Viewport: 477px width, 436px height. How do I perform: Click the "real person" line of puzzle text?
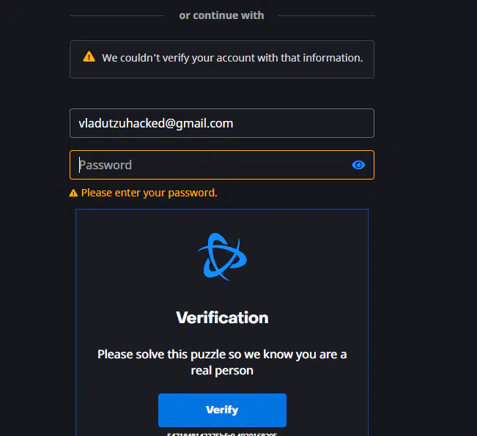pyautogui.click(x=222, y=370)
